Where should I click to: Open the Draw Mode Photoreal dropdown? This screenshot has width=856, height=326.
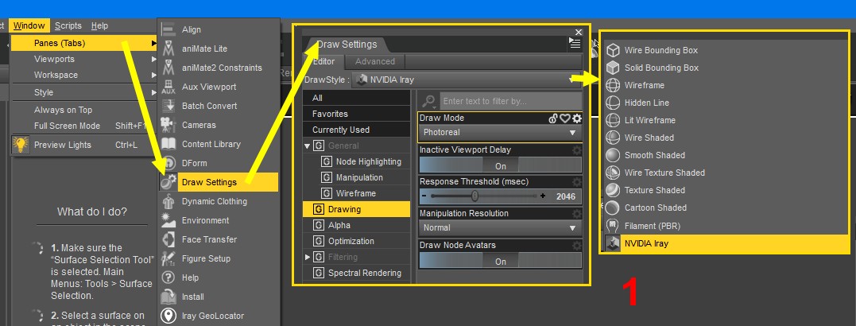(x=500, y=132)
